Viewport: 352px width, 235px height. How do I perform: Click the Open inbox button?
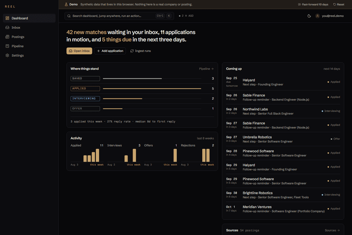tap(79, 51)
